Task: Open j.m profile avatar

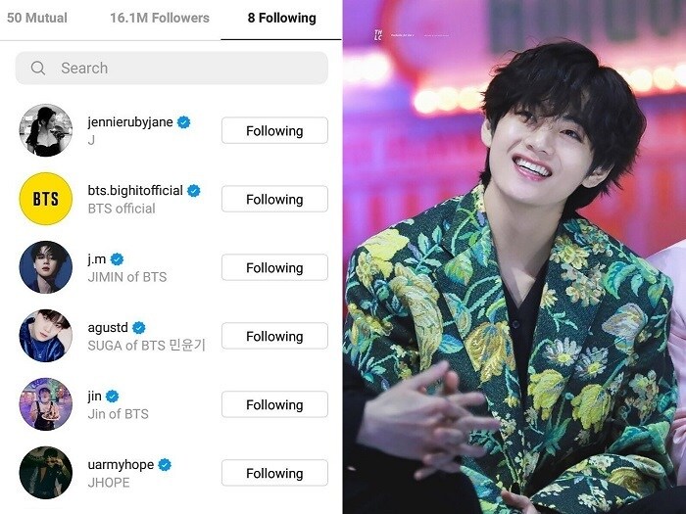Action: pos(46,267)
